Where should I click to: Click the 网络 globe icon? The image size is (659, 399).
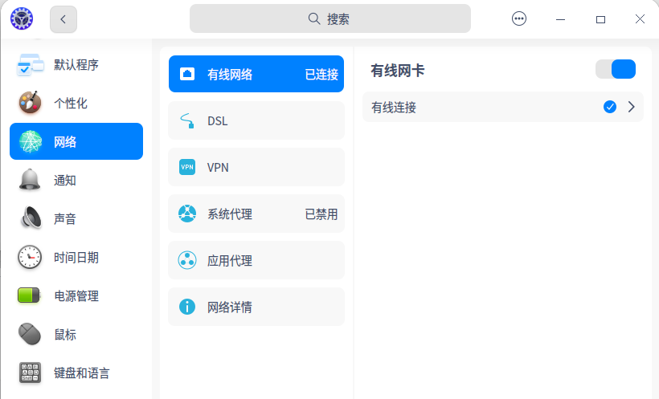[30, 141]
